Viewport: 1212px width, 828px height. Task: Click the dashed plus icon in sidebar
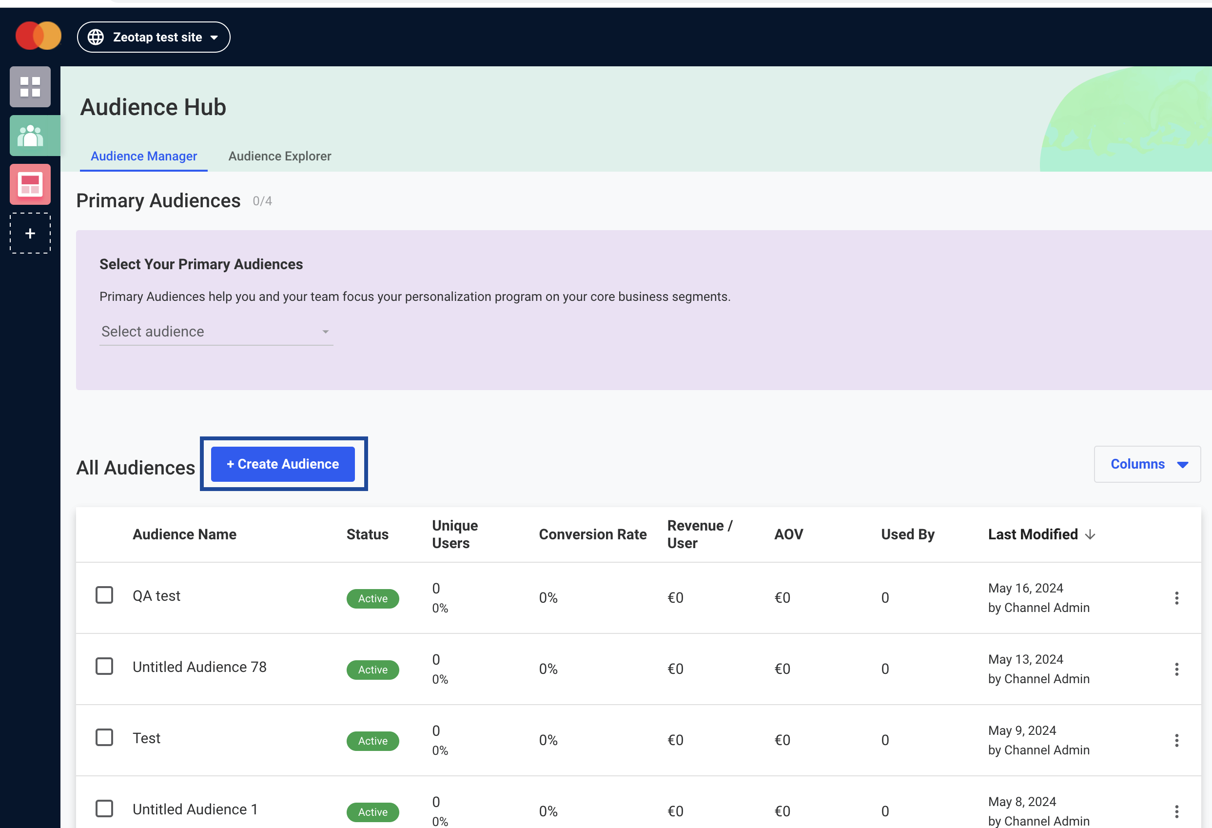click(30, 233)
